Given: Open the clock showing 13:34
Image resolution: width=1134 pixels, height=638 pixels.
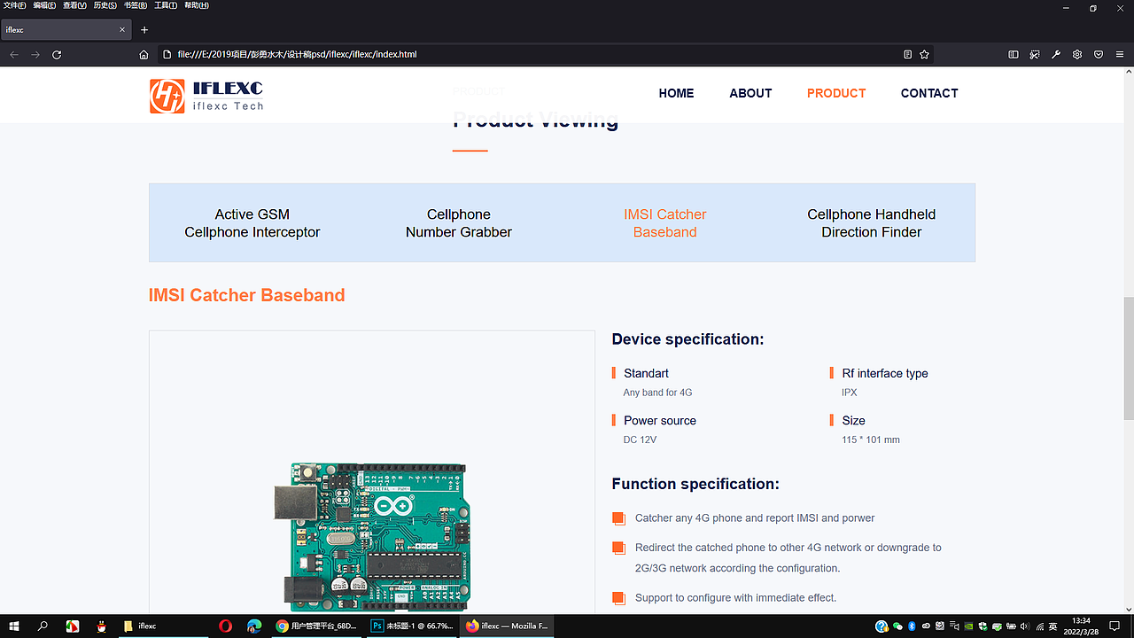Looking at the screenshot, I should point(1081,626).
